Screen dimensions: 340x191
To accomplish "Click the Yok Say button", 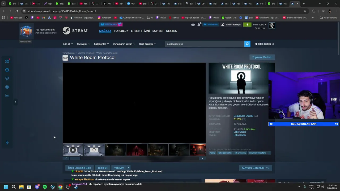I will [x=119, y=168].
